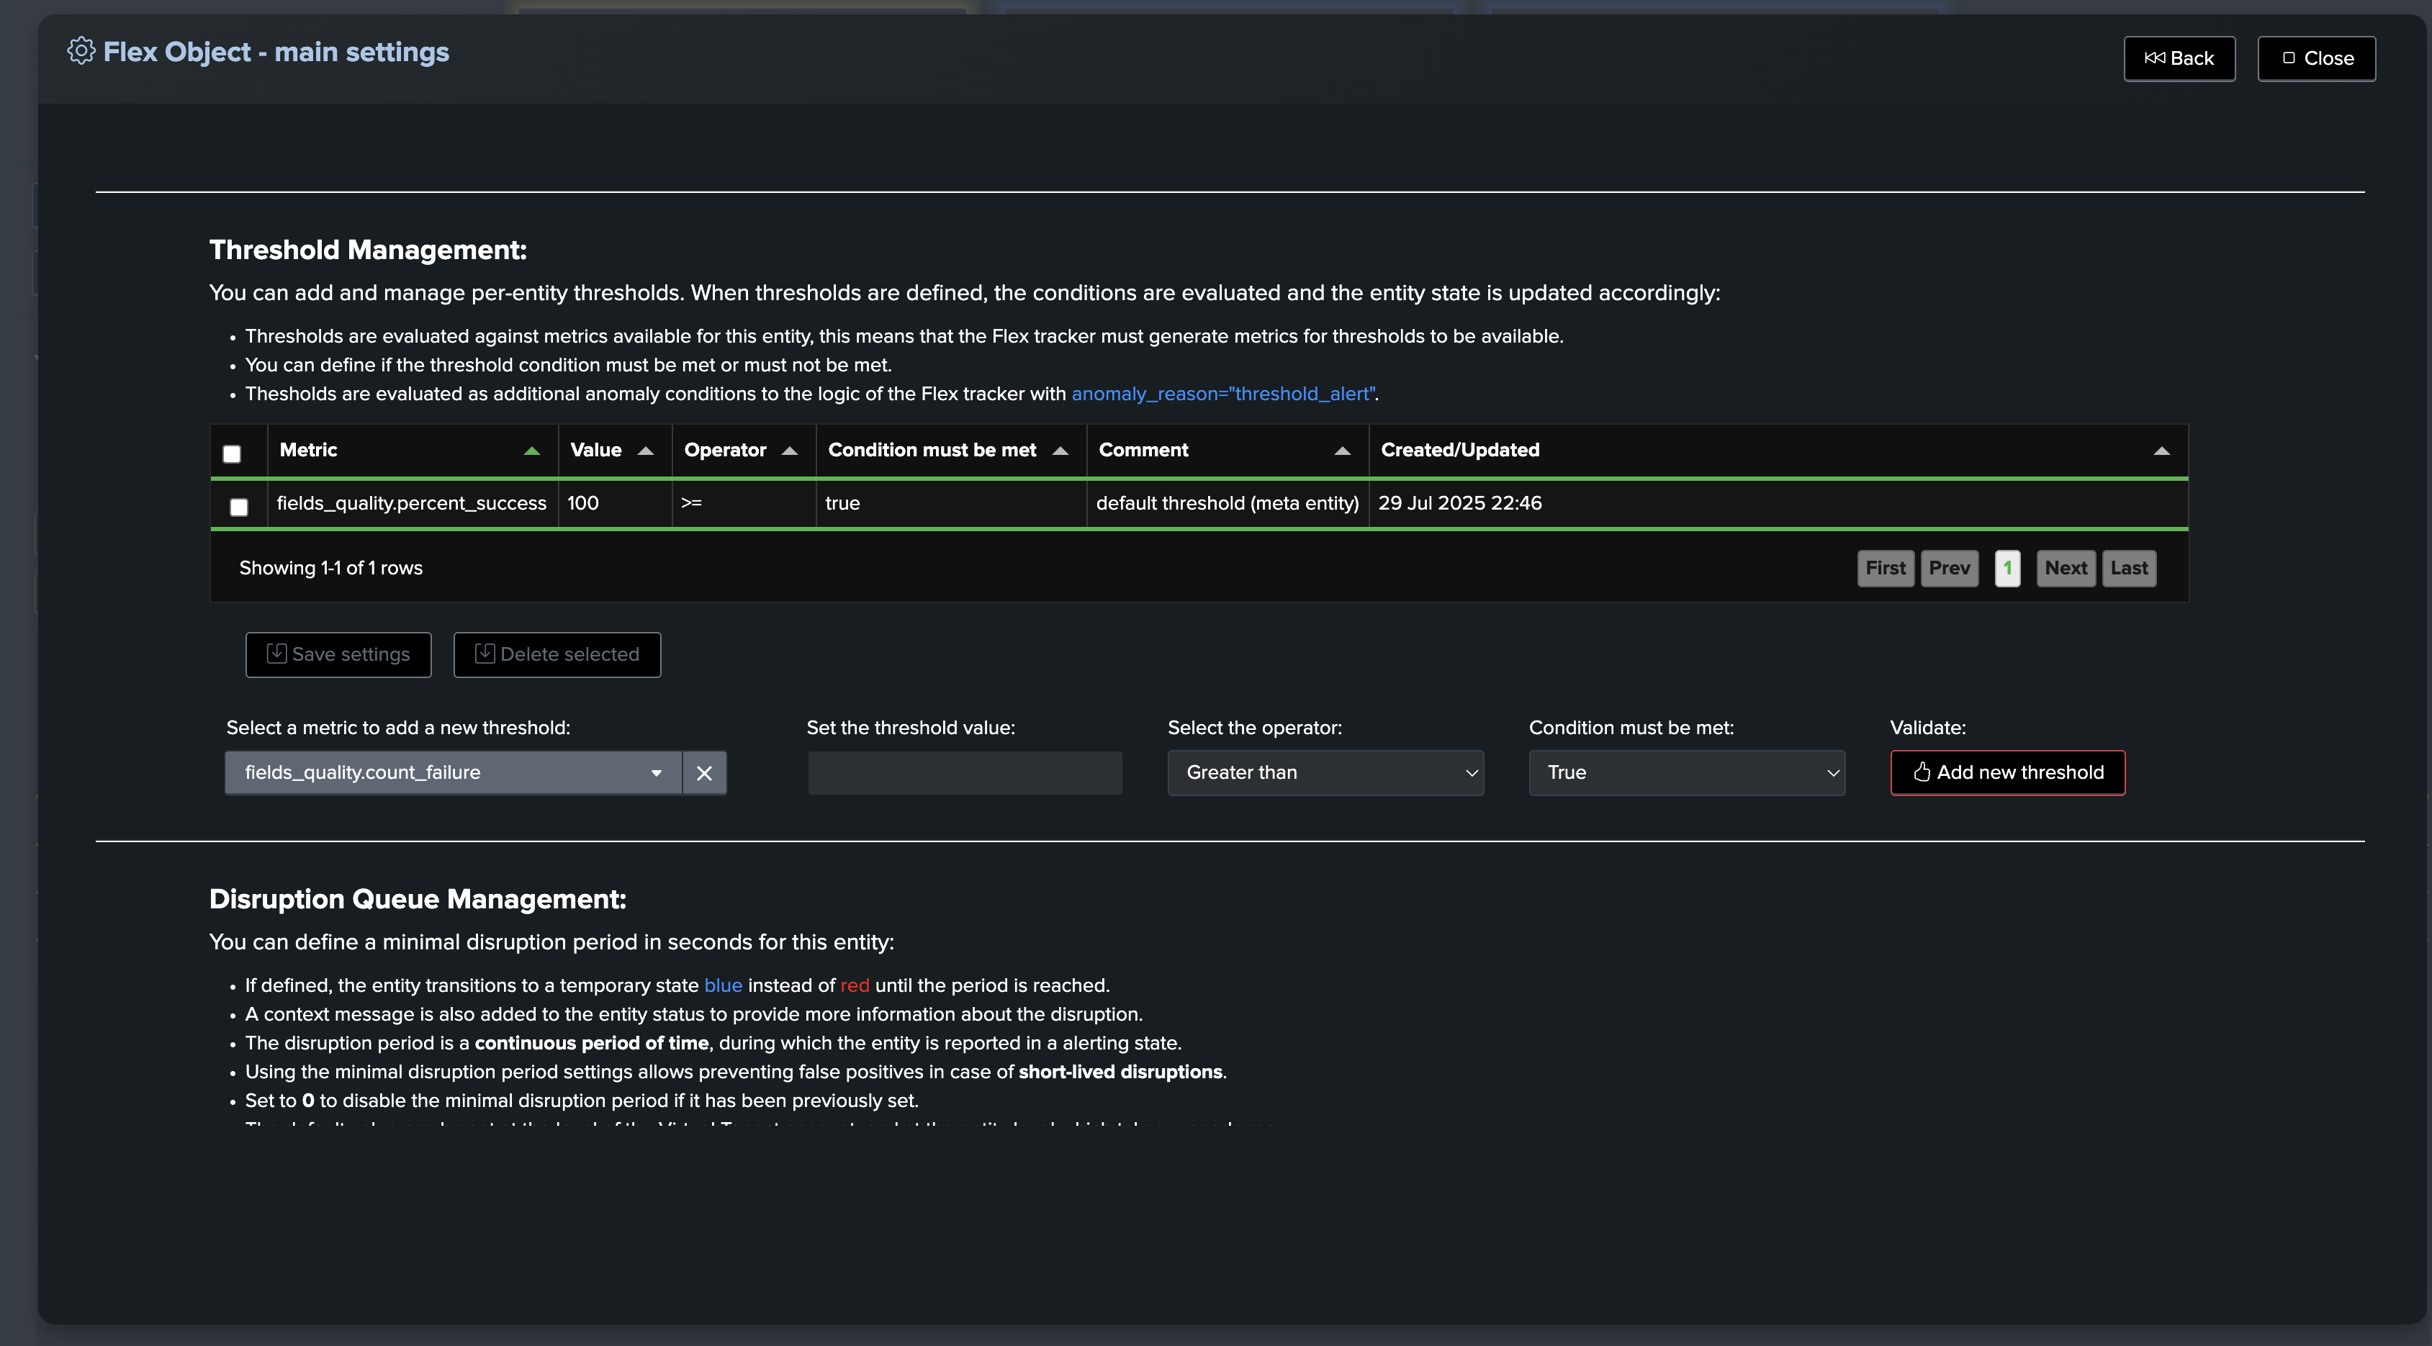Click the gear icon beside Flex Object title
This screenshot has height=1346, width=2432.
coord(81,51)
